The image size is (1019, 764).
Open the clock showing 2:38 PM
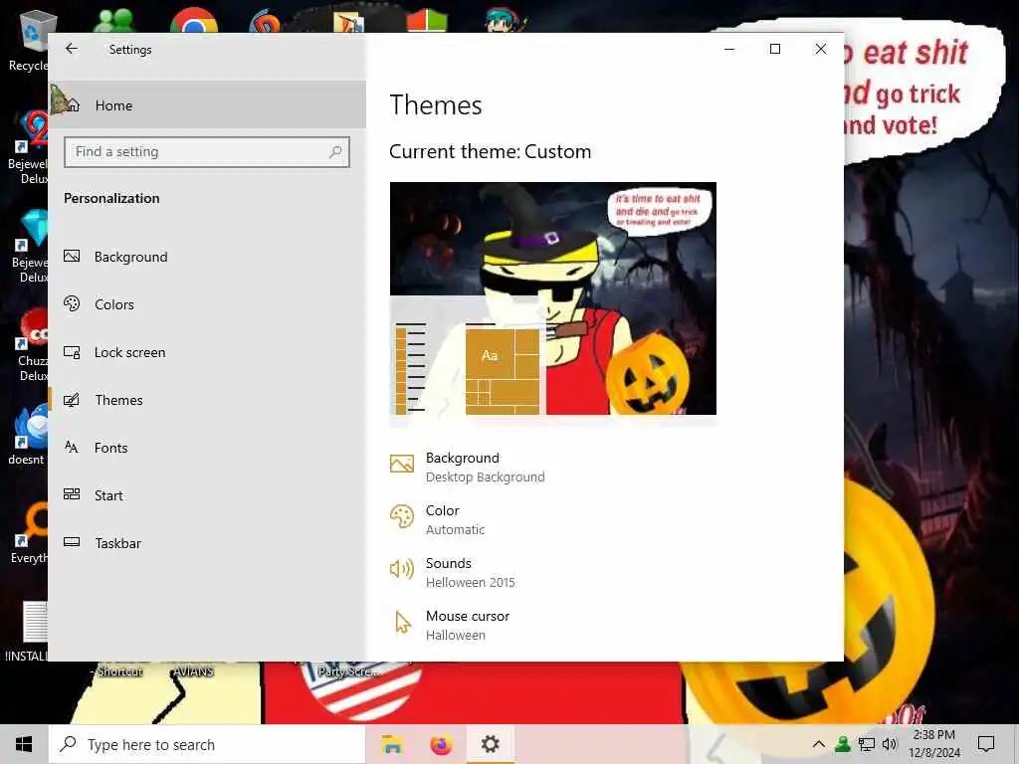933,744
